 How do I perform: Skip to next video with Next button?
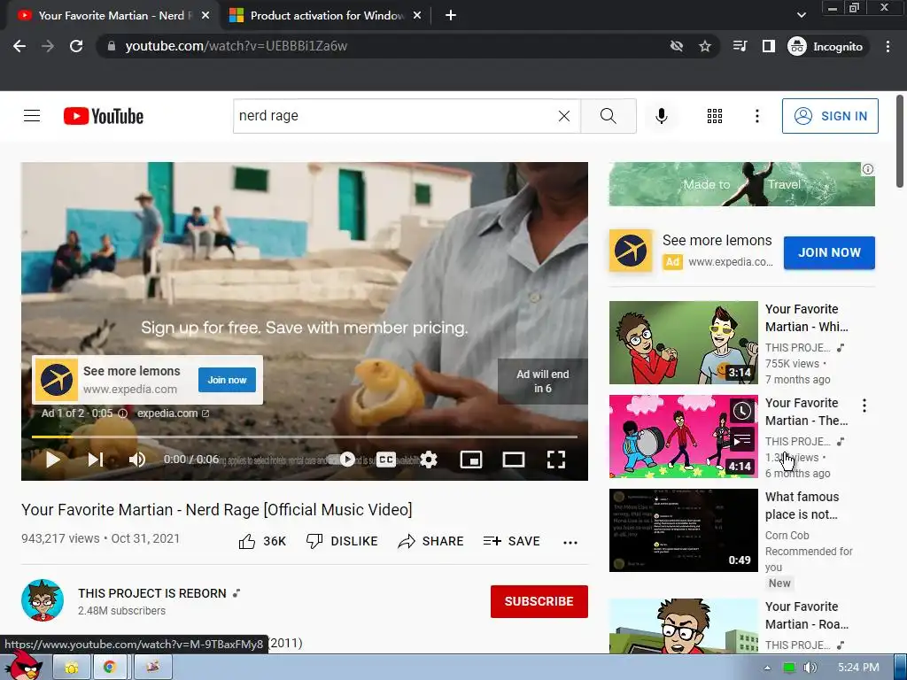96,460
